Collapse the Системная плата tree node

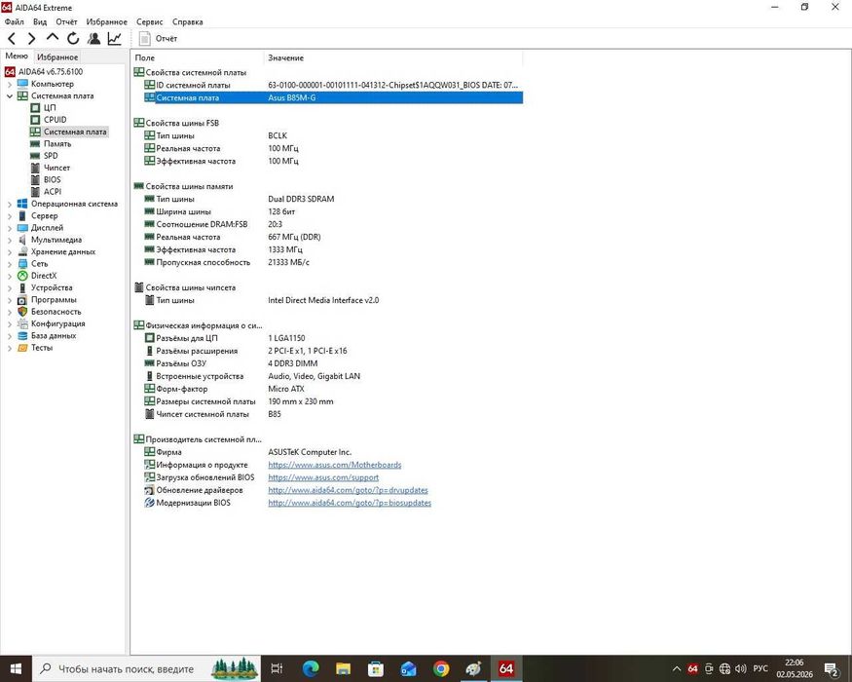click(9, 96)
